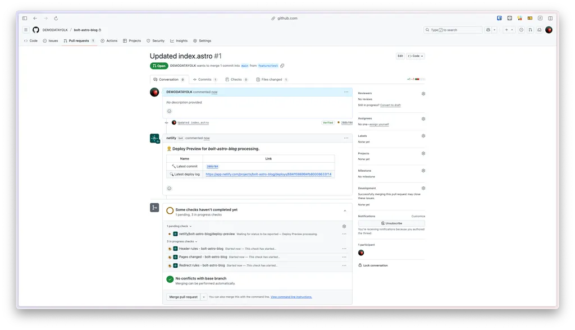
Task: Reload the page with refresh icon
Action: tap(56, 18)
